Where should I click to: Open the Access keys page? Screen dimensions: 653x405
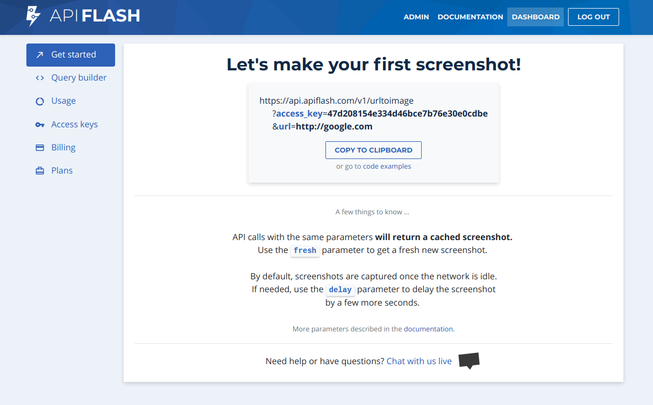click(x=70, y=125)
